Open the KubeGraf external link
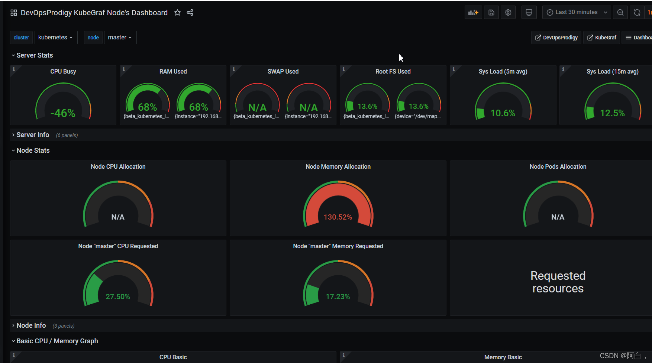 pyautogui.click(x=601, y=38)
